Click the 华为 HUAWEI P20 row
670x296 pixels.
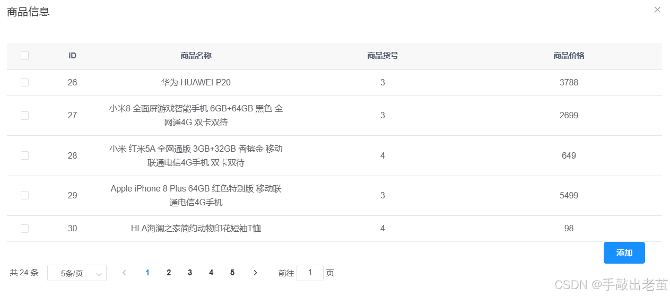tap(334, 83)
